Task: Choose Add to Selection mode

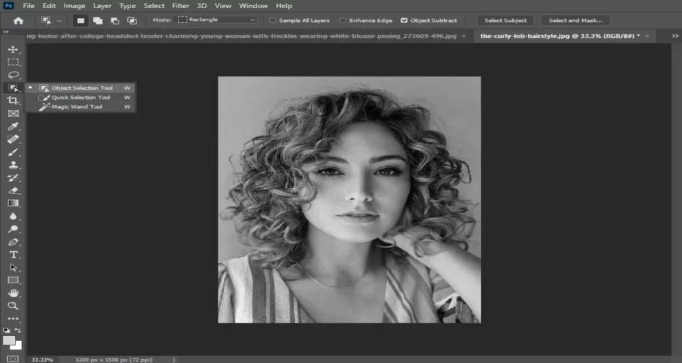Action: click(97, 21)
